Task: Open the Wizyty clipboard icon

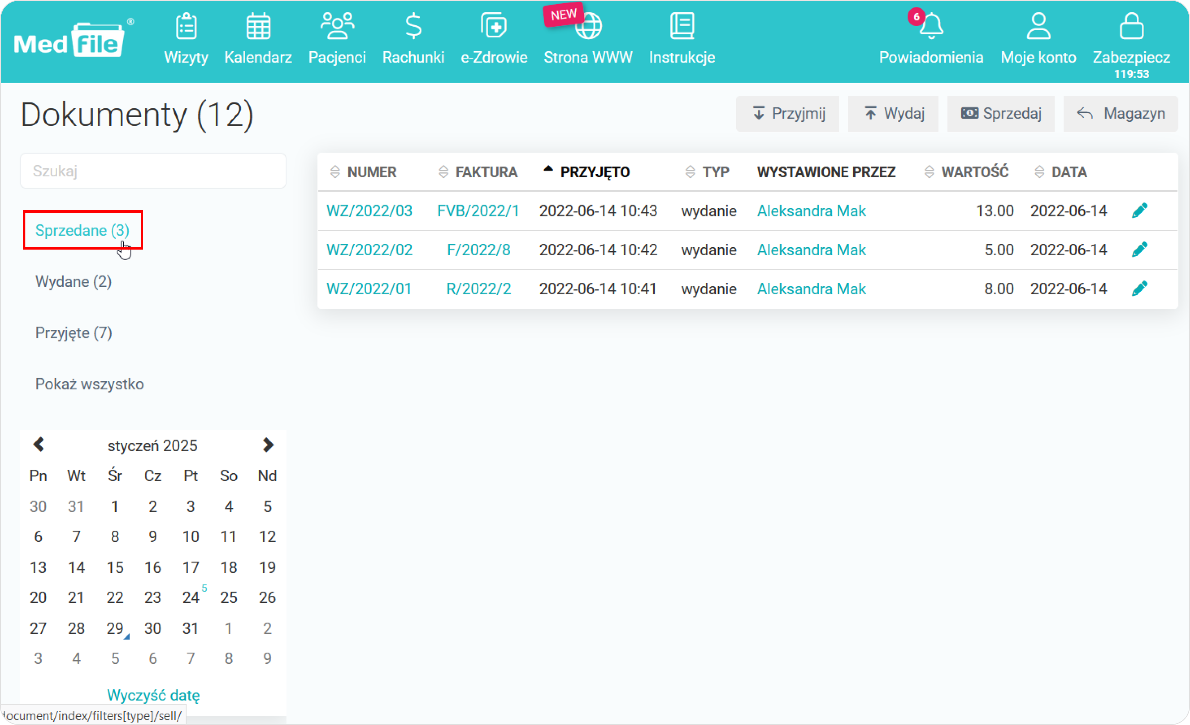Action: point(186,27)
